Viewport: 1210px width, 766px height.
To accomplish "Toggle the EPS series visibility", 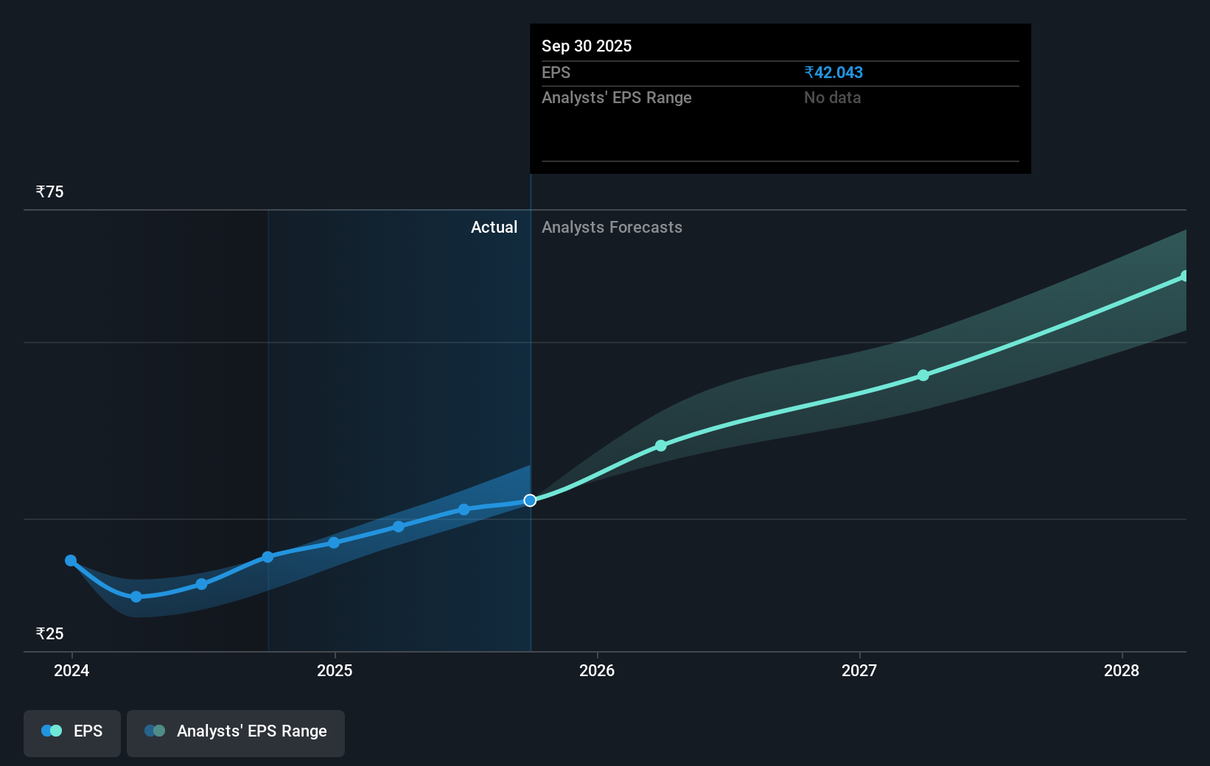I will 72,732.
